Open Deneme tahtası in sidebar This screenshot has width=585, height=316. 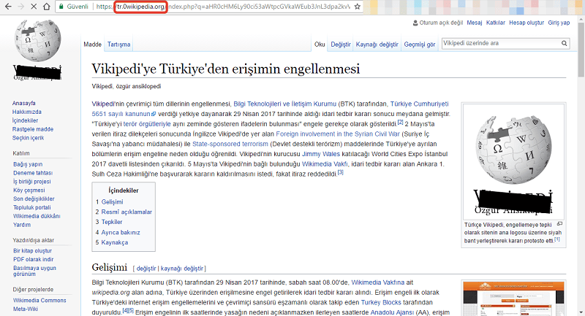tap(33, 173)
